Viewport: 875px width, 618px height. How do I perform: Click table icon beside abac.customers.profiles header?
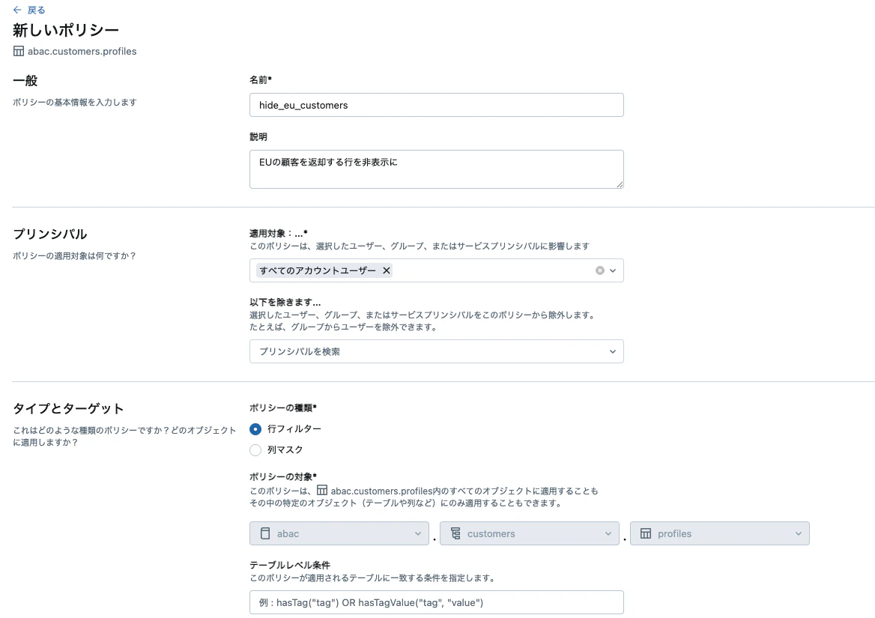pyautogui.click(x=19, y=52)
